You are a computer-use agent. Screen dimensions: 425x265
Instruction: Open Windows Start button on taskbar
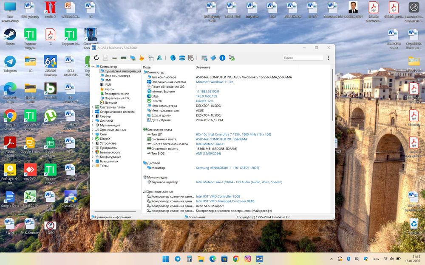pyautogui.click(x=166, y=259)
